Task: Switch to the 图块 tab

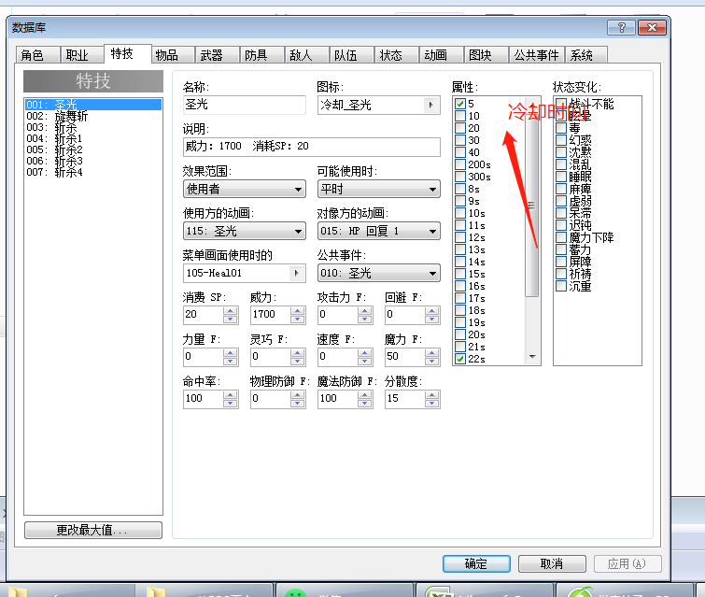Action: [x=486, y=55]
